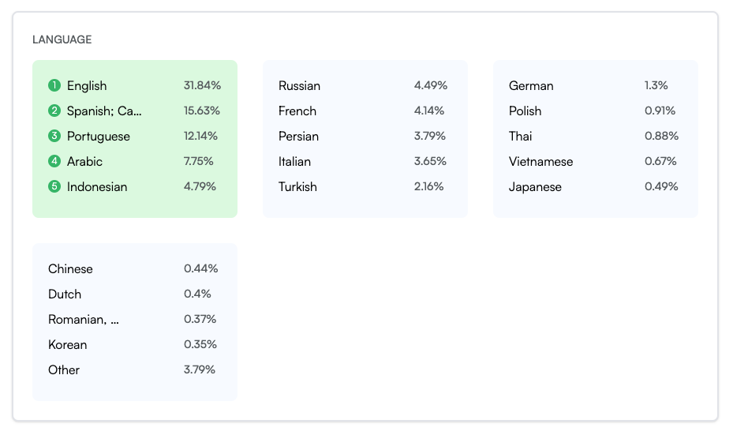Click the truncated Spanish language label
733x435 pixels.
[104, 111]
